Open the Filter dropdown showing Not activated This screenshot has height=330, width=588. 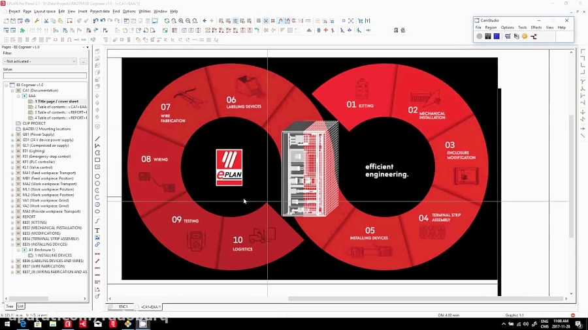click(x=40, y=61)
